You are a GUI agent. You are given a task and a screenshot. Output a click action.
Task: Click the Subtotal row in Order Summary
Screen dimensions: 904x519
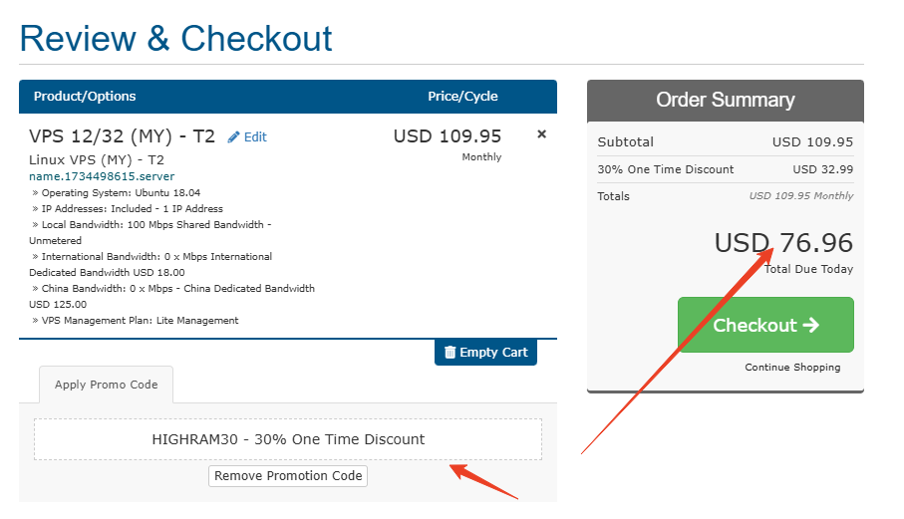click(725, 142)
